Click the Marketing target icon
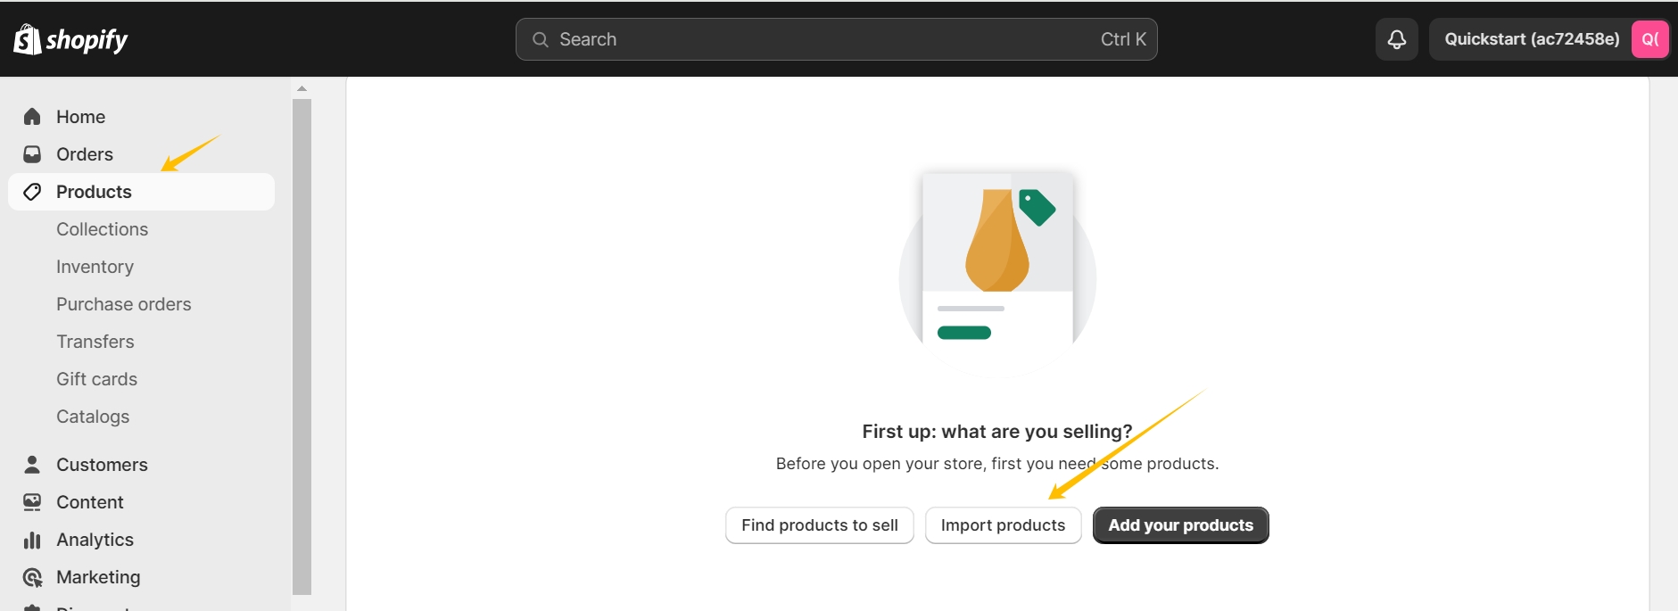1678x611 pixels. [32, 577]
